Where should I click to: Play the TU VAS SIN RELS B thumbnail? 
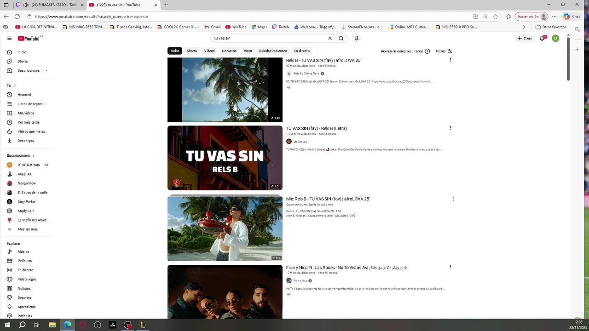[225, 158]
